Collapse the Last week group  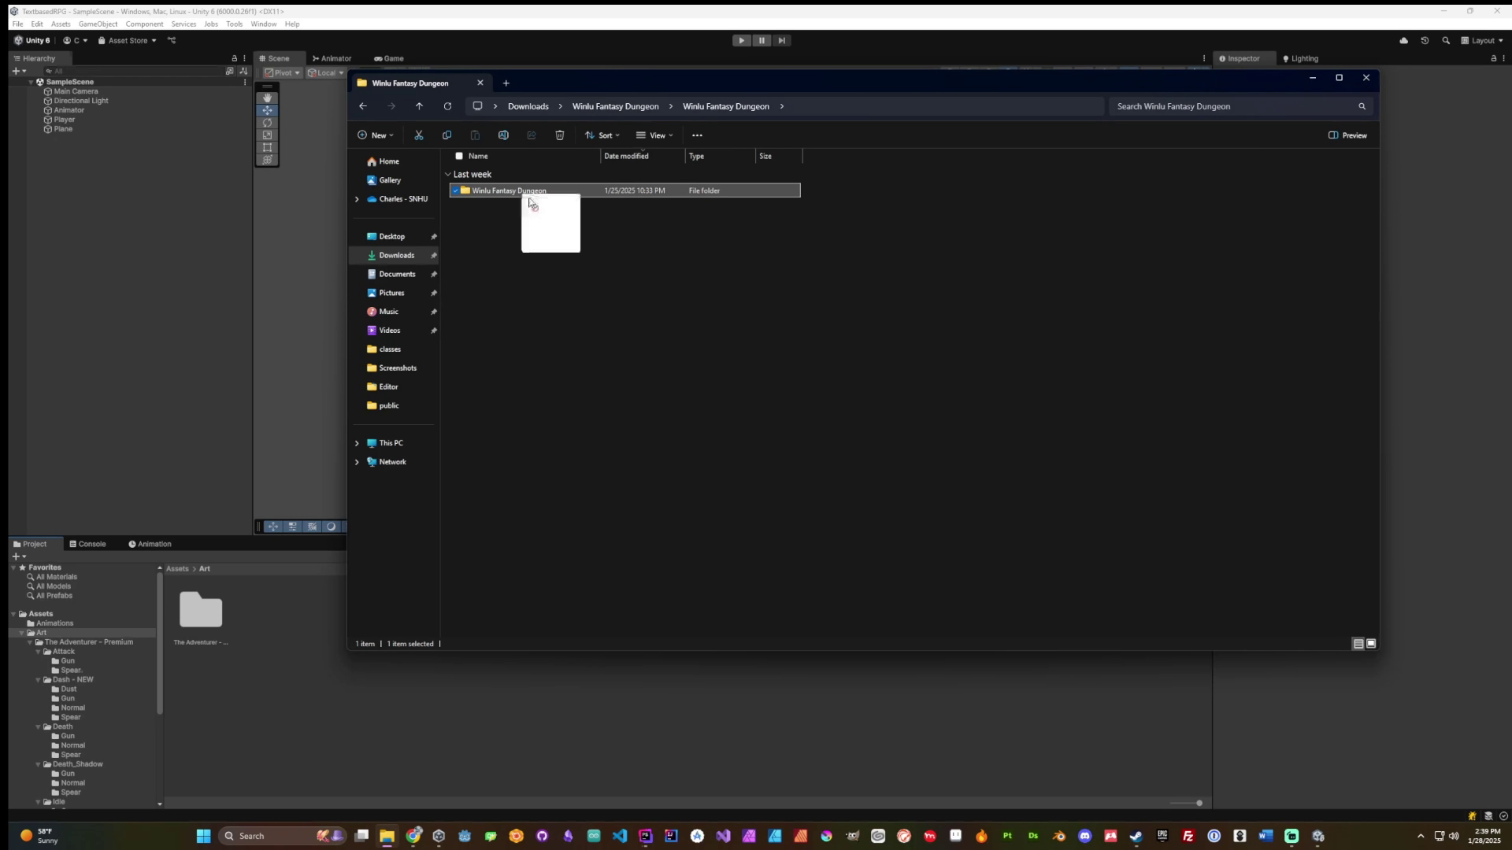[448, 175]
